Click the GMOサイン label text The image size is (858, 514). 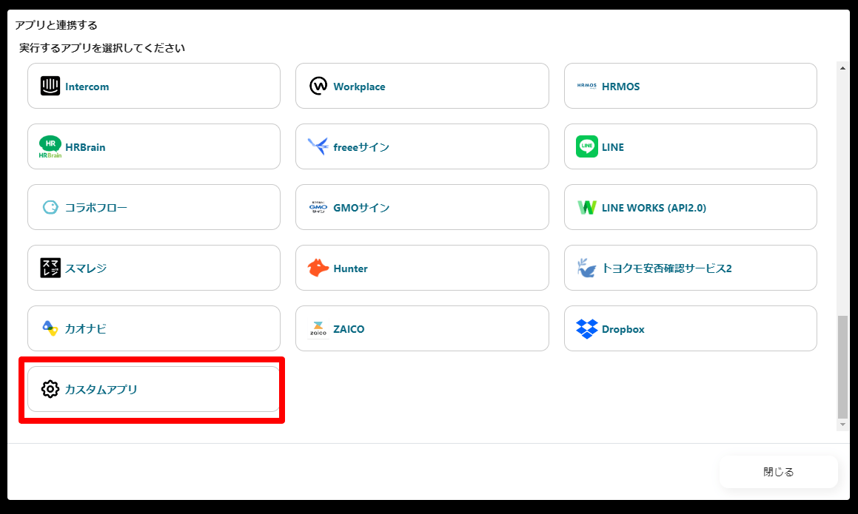[x=361, y=208]
